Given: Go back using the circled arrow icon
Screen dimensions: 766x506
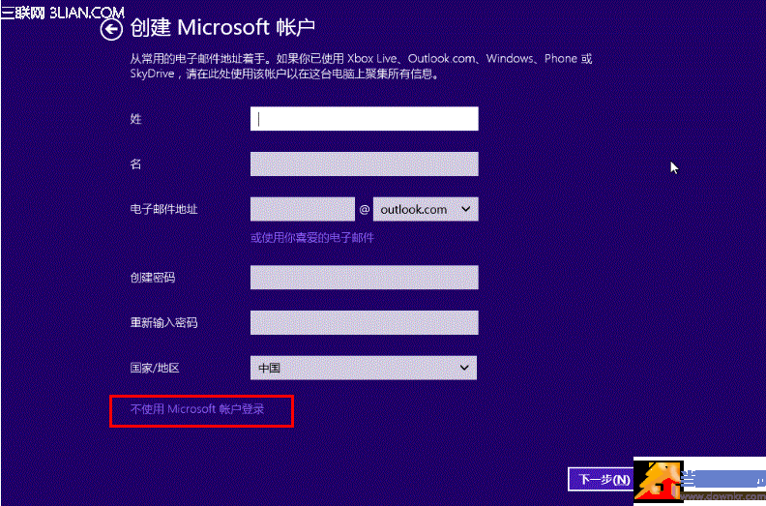Looking at the screenshot, I should 111,29.
